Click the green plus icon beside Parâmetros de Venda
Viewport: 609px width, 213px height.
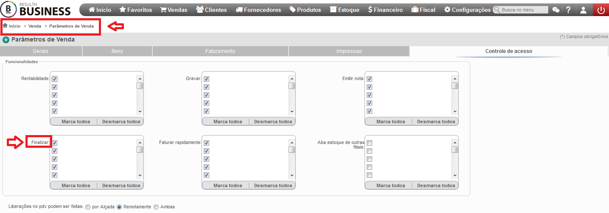click(x=6, y=40)
